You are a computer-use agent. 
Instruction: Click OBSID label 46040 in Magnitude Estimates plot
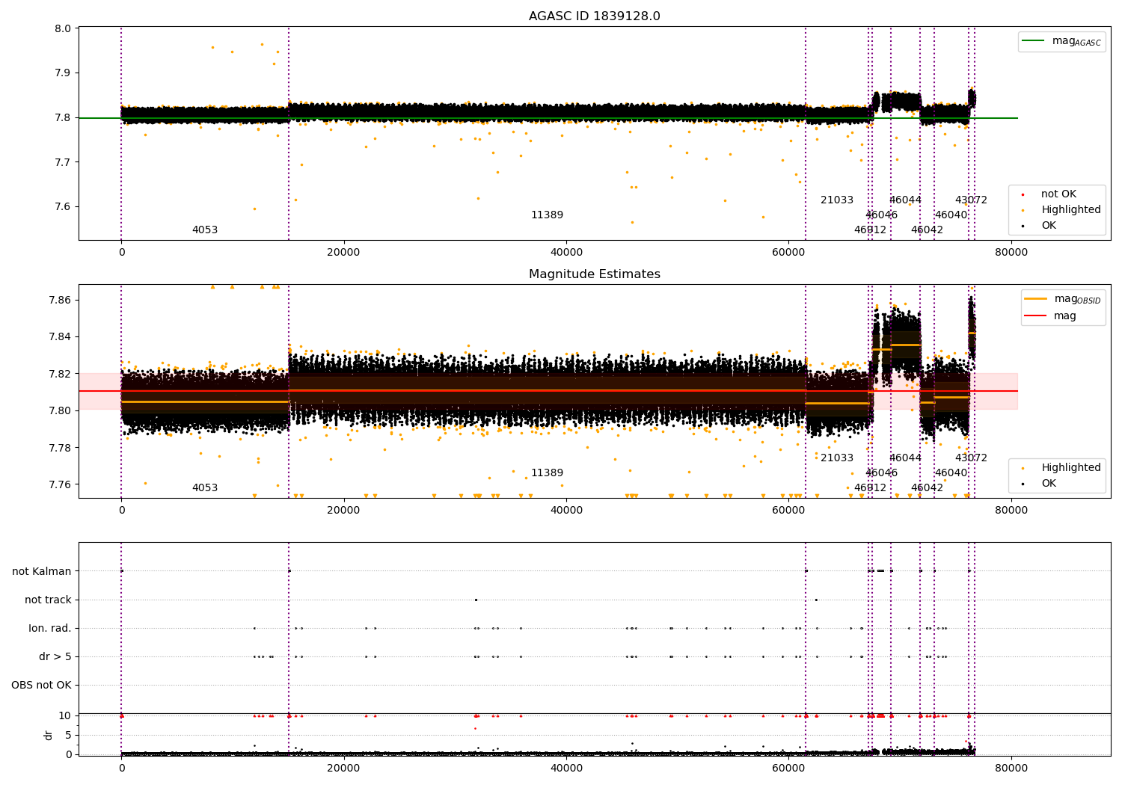(951, 473)
